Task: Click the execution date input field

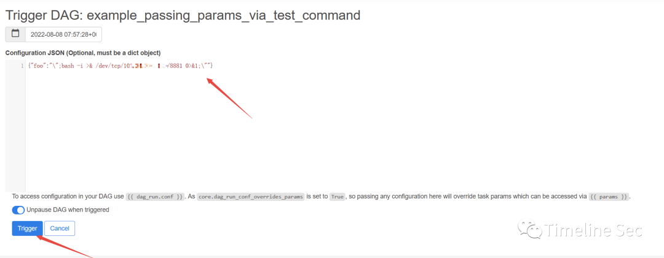Action: tap(63, 35)
